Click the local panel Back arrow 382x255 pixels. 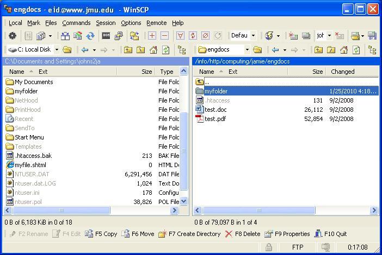point(85,50)
